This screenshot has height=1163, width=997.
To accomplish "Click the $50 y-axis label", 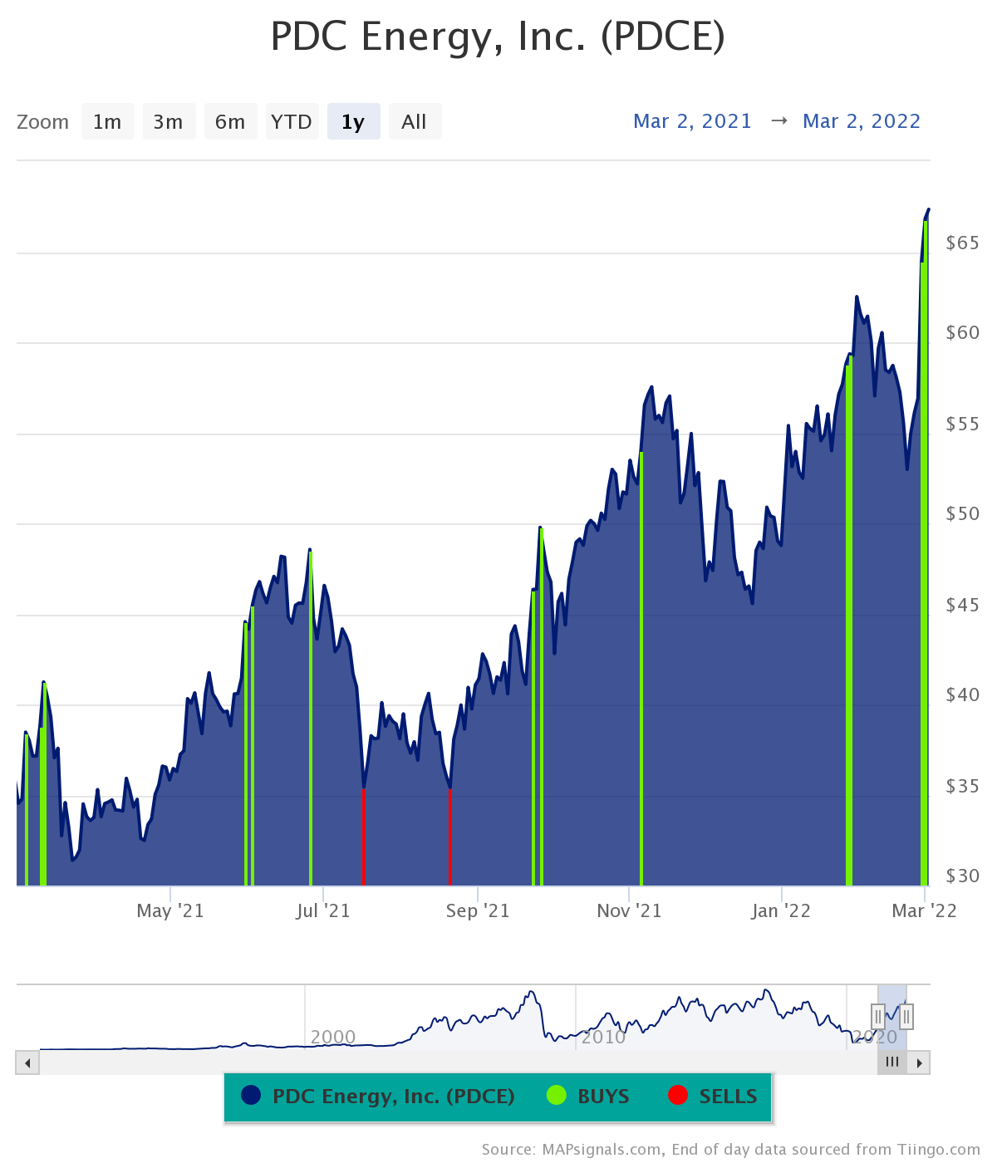I will (963, 513).
